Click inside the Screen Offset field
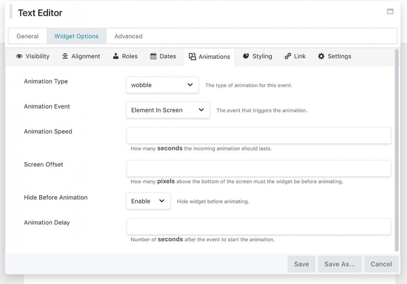 tap(259, 168)
